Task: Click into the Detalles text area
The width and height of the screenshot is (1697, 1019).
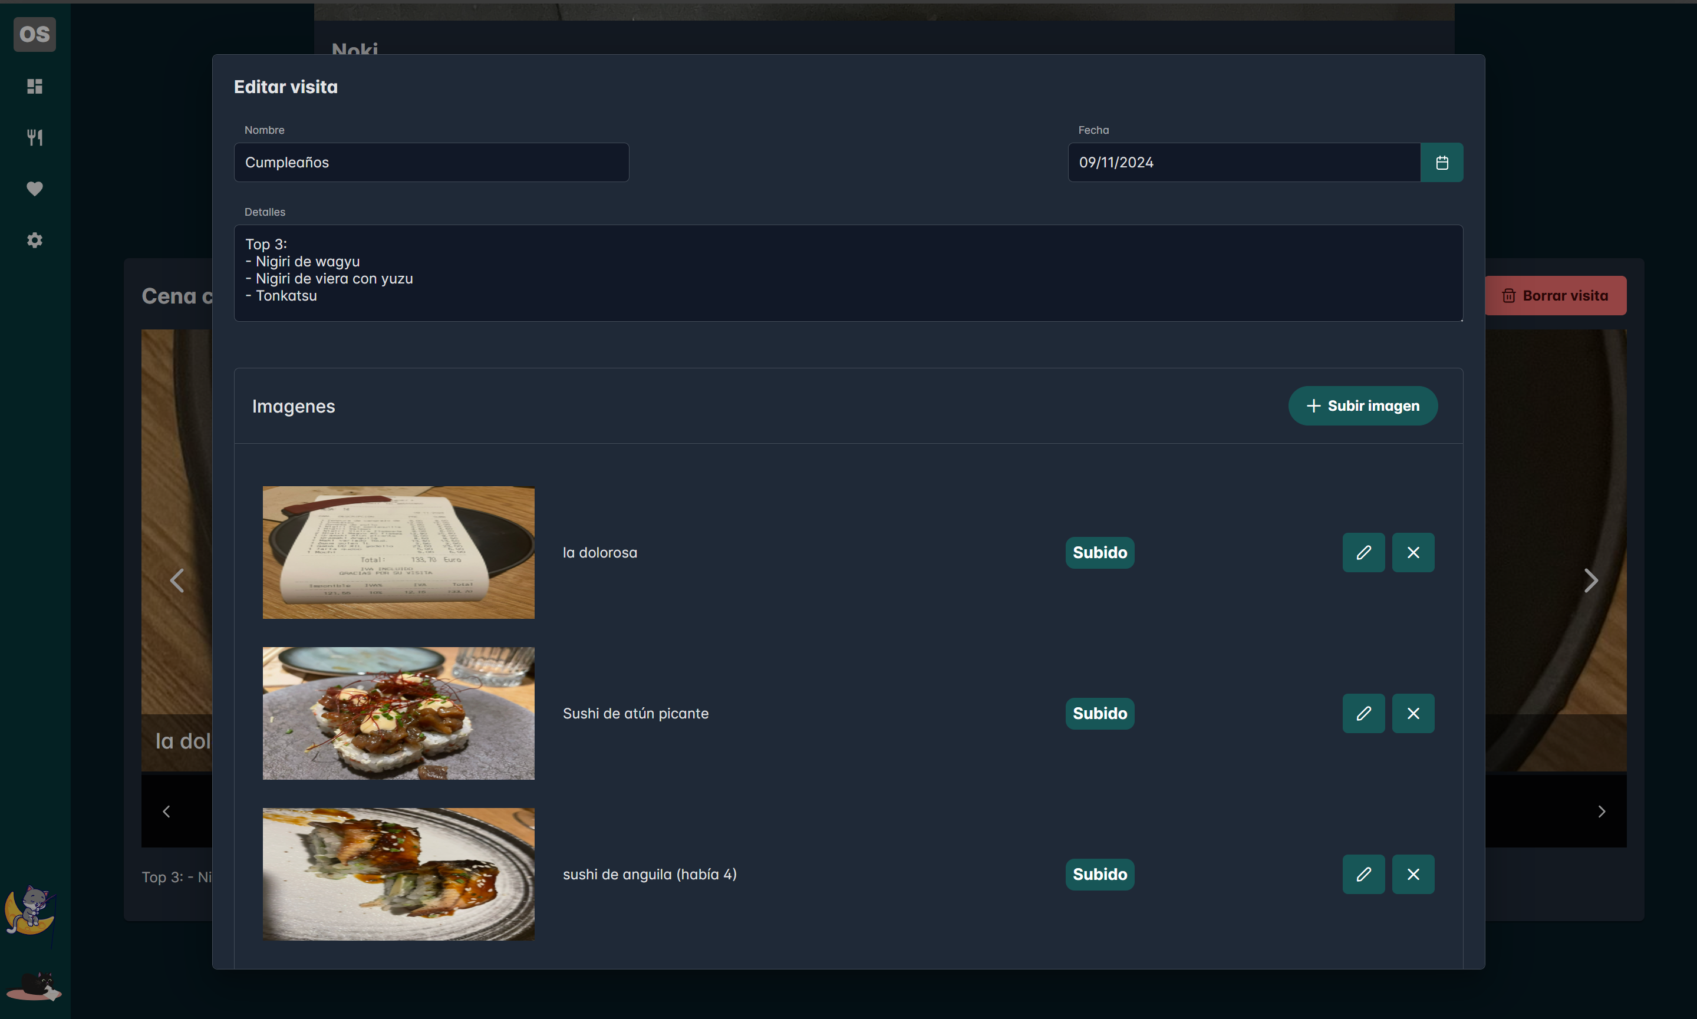Action: pyautogui.click(x=848, y=273)
